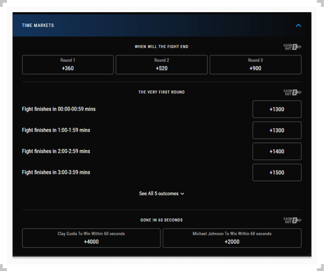Click 'The Very First Round' heading

(161, 92)
